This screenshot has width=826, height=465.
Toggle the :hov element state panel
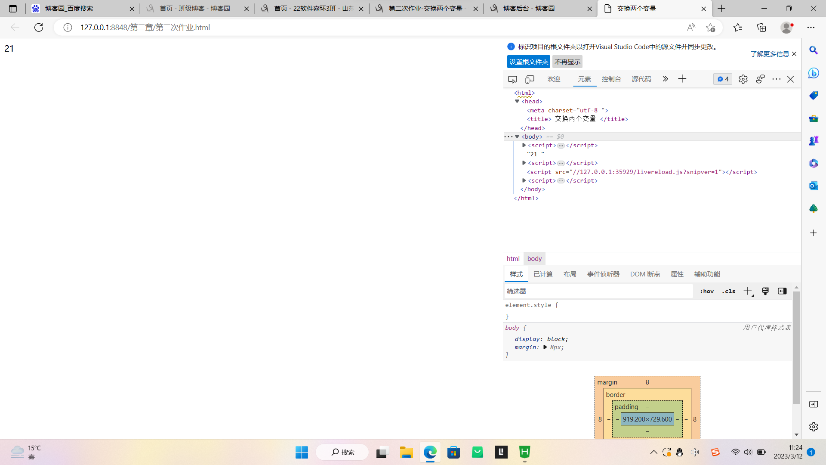click(706, 291)
